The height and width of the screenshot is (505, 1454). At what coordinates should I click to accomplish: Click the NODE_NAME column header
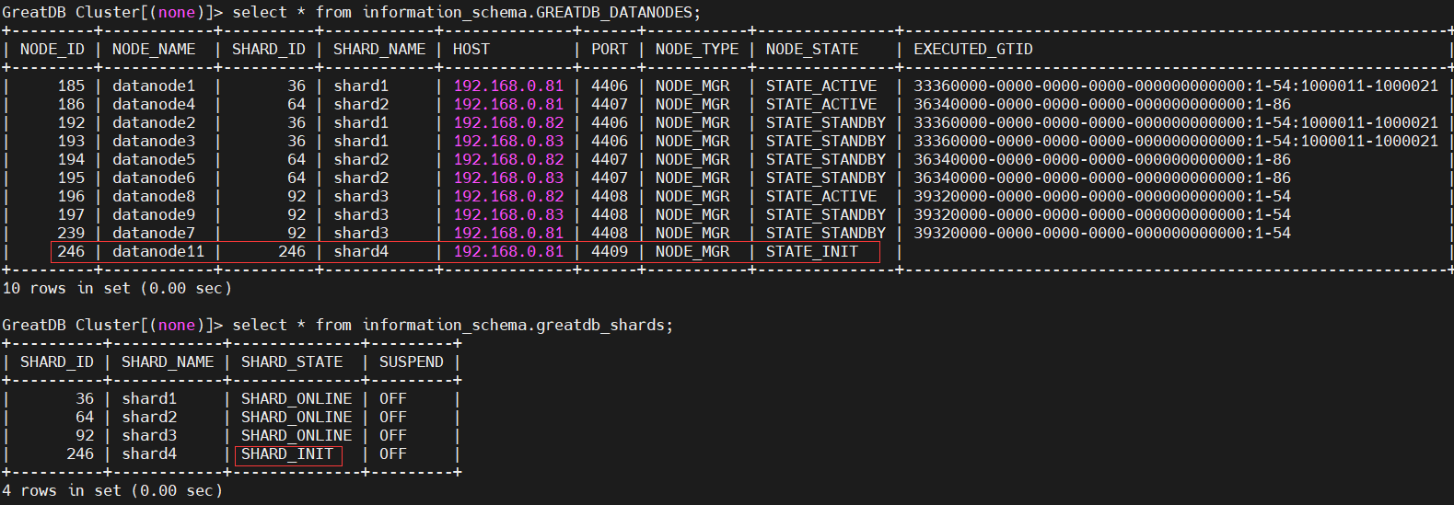[154, 50]
